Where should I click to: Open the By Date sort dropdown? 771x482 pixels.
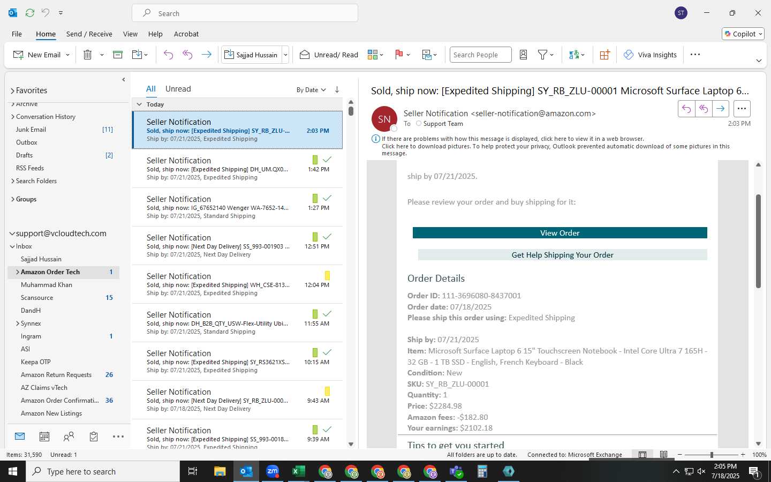click(x=311, y=90)
